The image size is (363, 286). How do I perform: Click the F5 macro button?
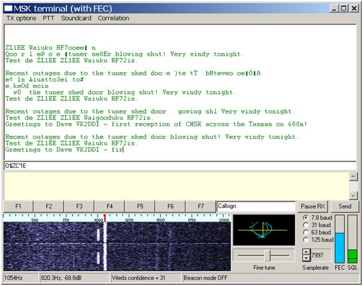[x=140, y=206]
